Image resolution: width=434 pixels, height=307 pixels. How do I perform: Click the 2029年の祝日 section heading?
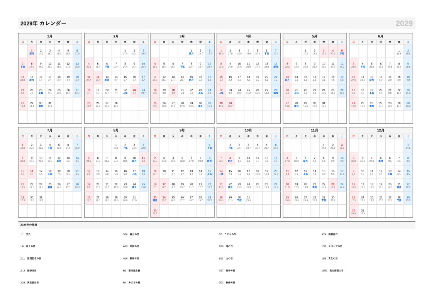pyautogui.click(x=29, y=225)
